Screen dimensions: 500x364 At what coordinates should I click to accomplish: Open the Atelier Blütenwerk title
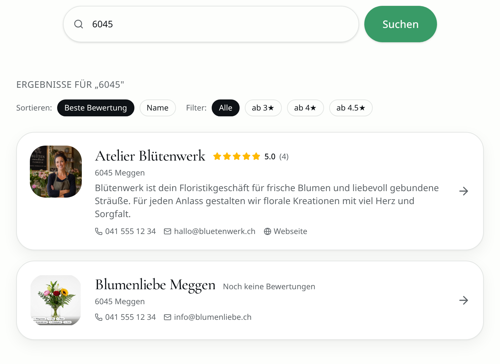click(x=150, y=156)
